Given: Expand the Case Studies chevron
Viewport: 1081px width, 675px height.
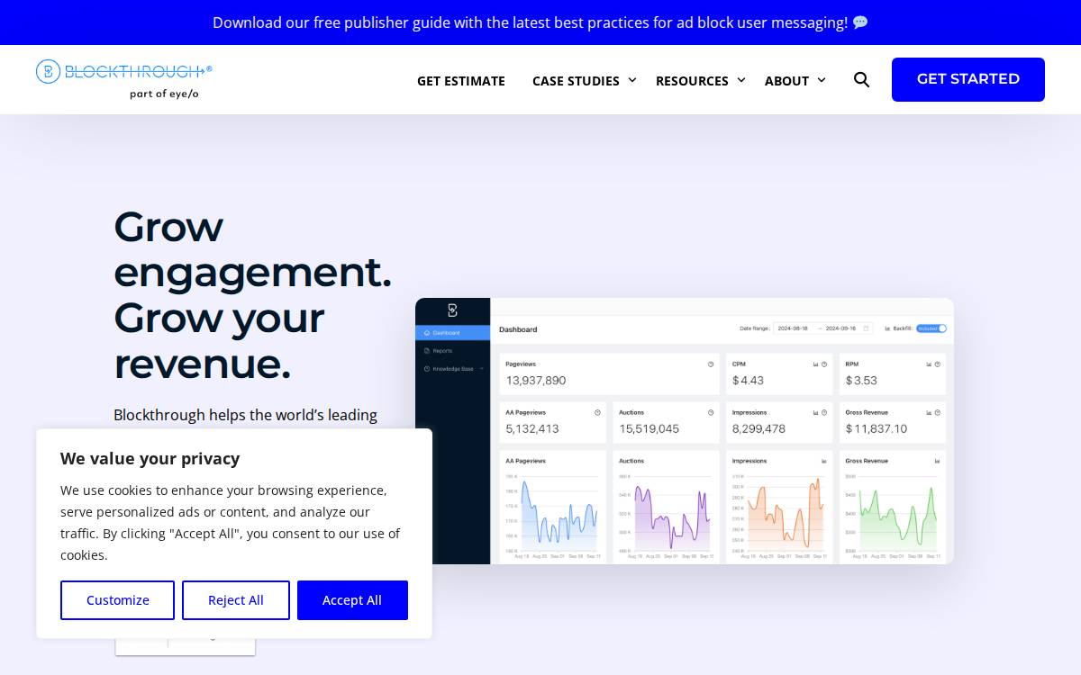Looking at the screenshot, I should 632,80.
